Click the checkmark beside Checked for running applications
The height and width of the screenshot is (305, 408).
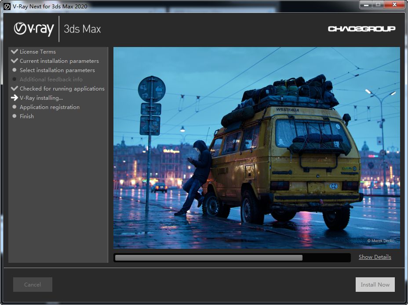[15, 88]
